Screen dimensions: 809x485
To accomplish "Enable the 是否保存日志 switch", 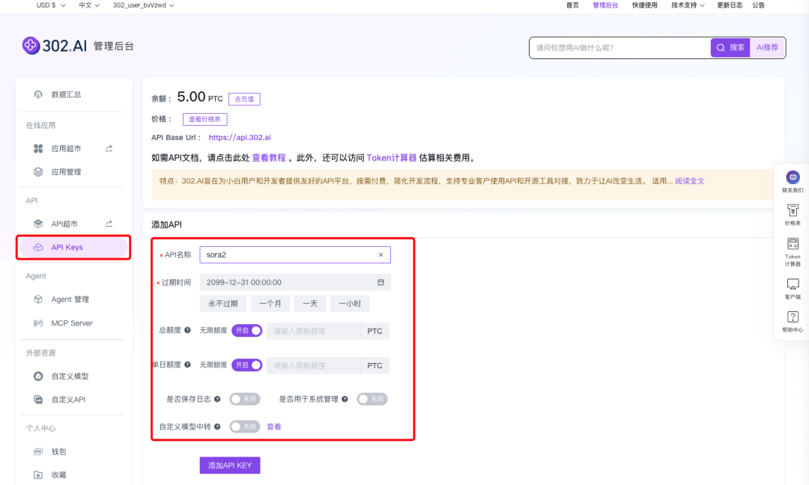I will tap(244, 399).
